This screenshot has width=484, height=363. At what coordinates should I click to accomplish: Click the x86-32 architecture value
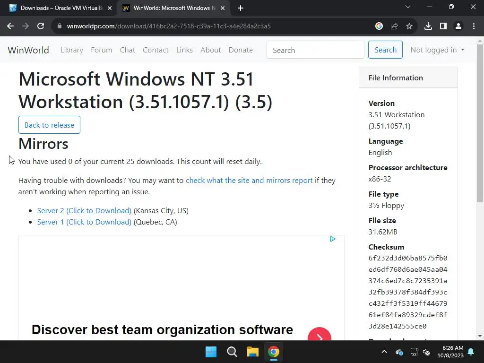pos(380,179)
